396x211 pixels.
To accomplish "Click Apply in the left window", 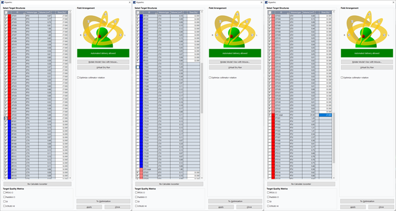I will pyautogui.click(x=89, y=207).
